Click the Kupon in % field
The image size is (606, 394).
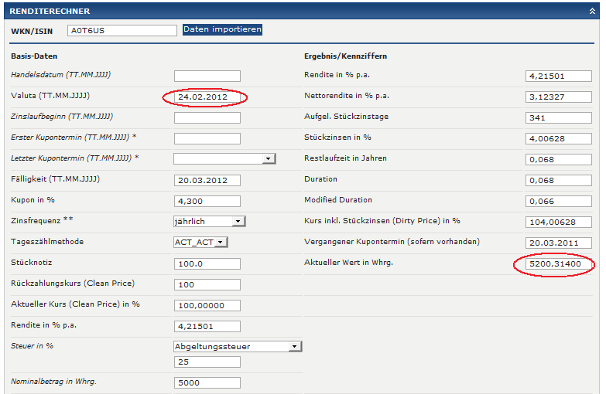[207, 200]
